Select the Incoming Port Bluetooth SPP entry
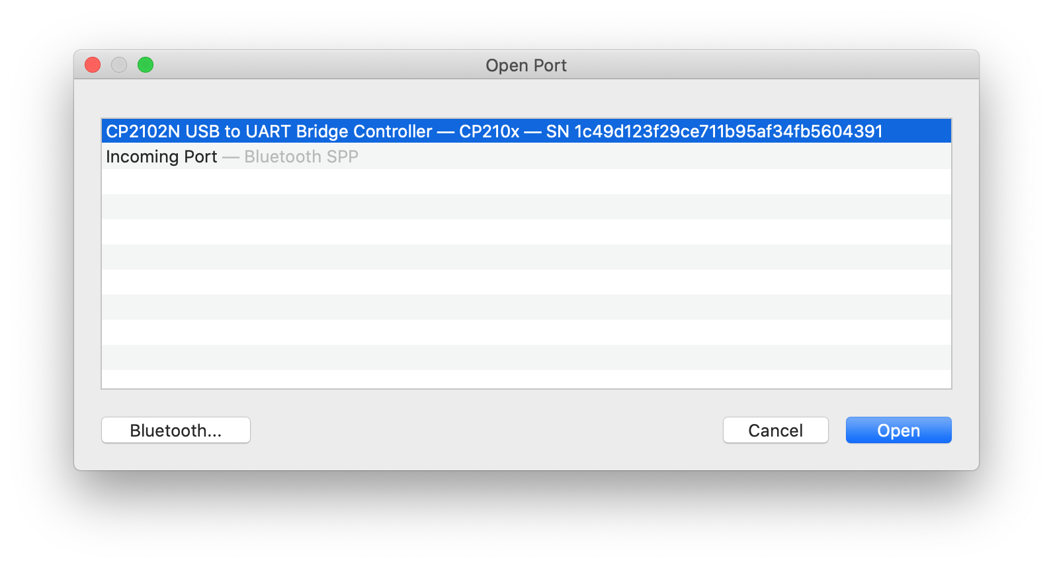 232,157
